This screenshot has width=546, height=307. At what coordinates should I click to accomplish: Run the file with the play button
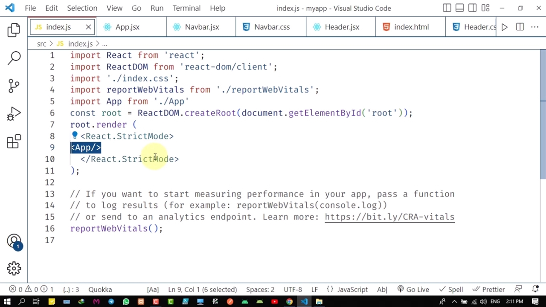point(505,27)
